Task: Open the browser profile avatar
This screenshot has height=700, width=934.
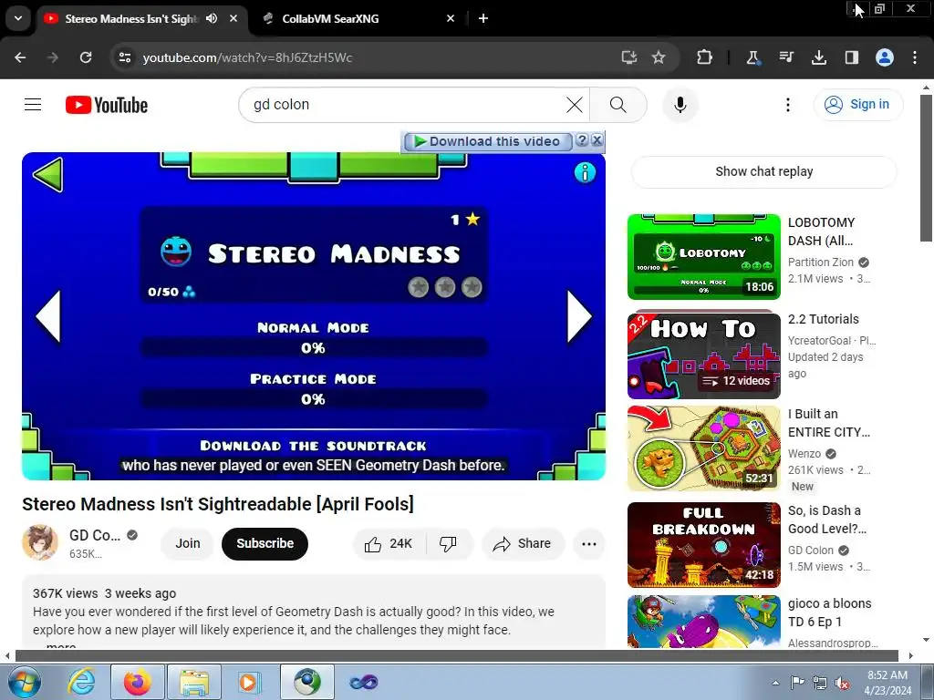Action: [885, 57]
